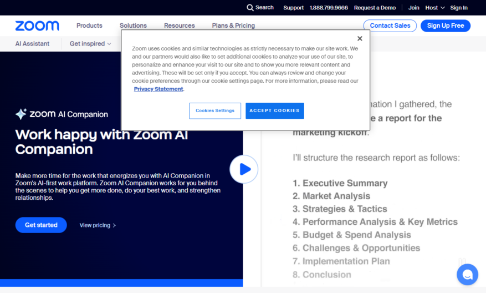The width and height of the screenshot is (486, 293).
Task: Play the AI Companion video
Action: click(x=244, y=169)
